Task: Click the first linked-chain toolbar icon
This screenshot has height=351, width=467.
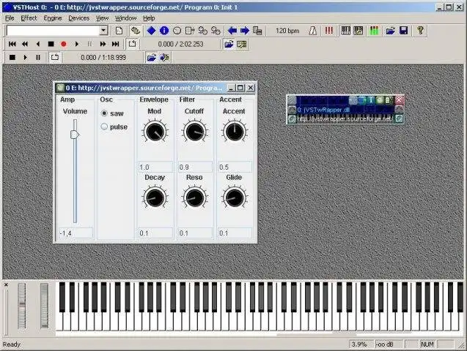Action: 203,31
